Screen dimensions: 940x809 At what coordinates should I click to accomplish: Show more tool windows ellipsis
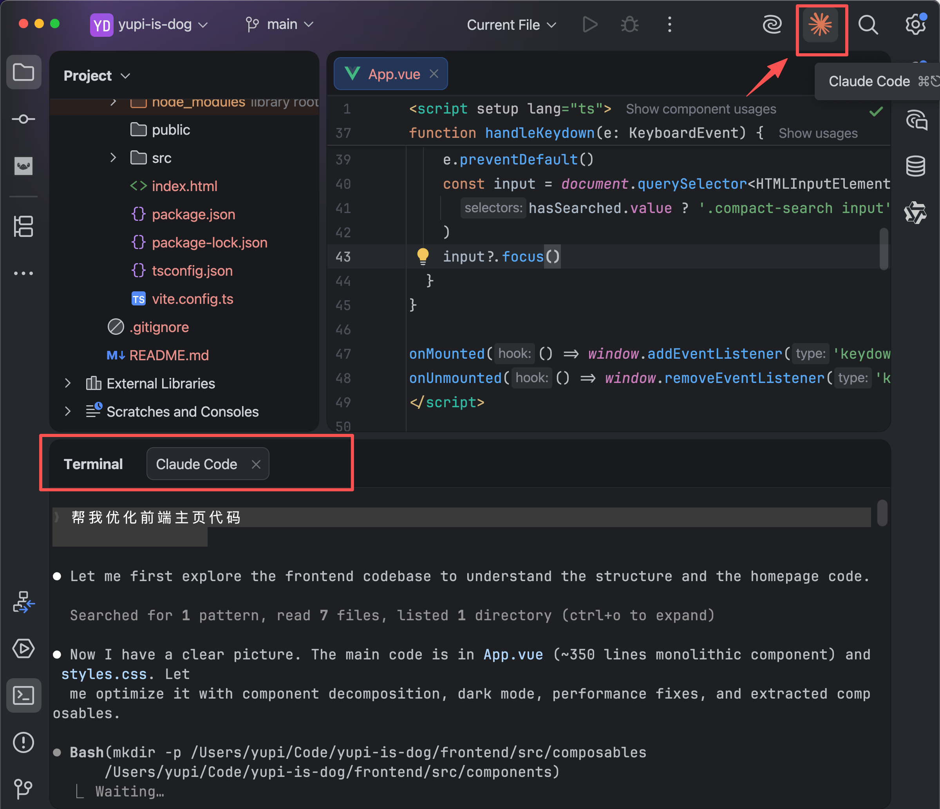(23, 273)
